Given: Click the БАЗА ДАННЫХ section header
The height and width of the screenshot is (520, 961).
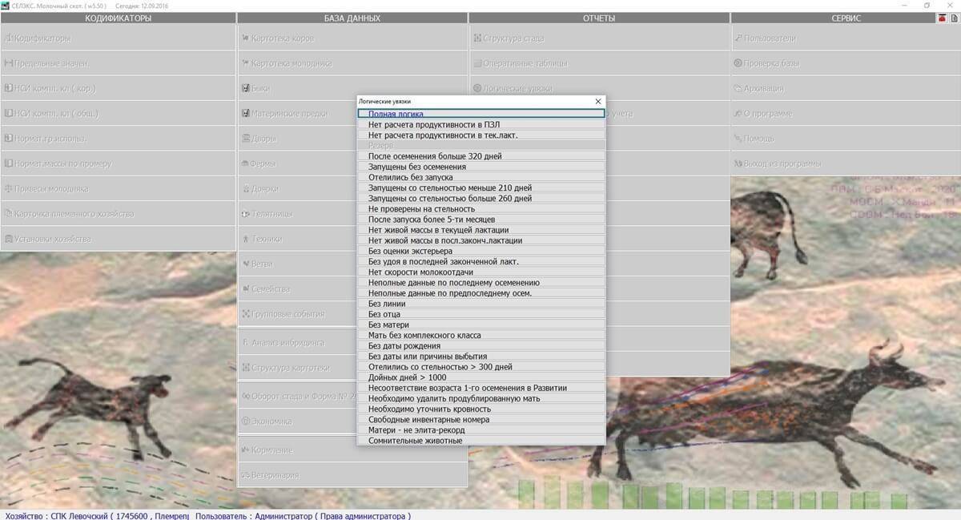Looking at the screenshot, I should pyautogui.click(x=352, y=18).
